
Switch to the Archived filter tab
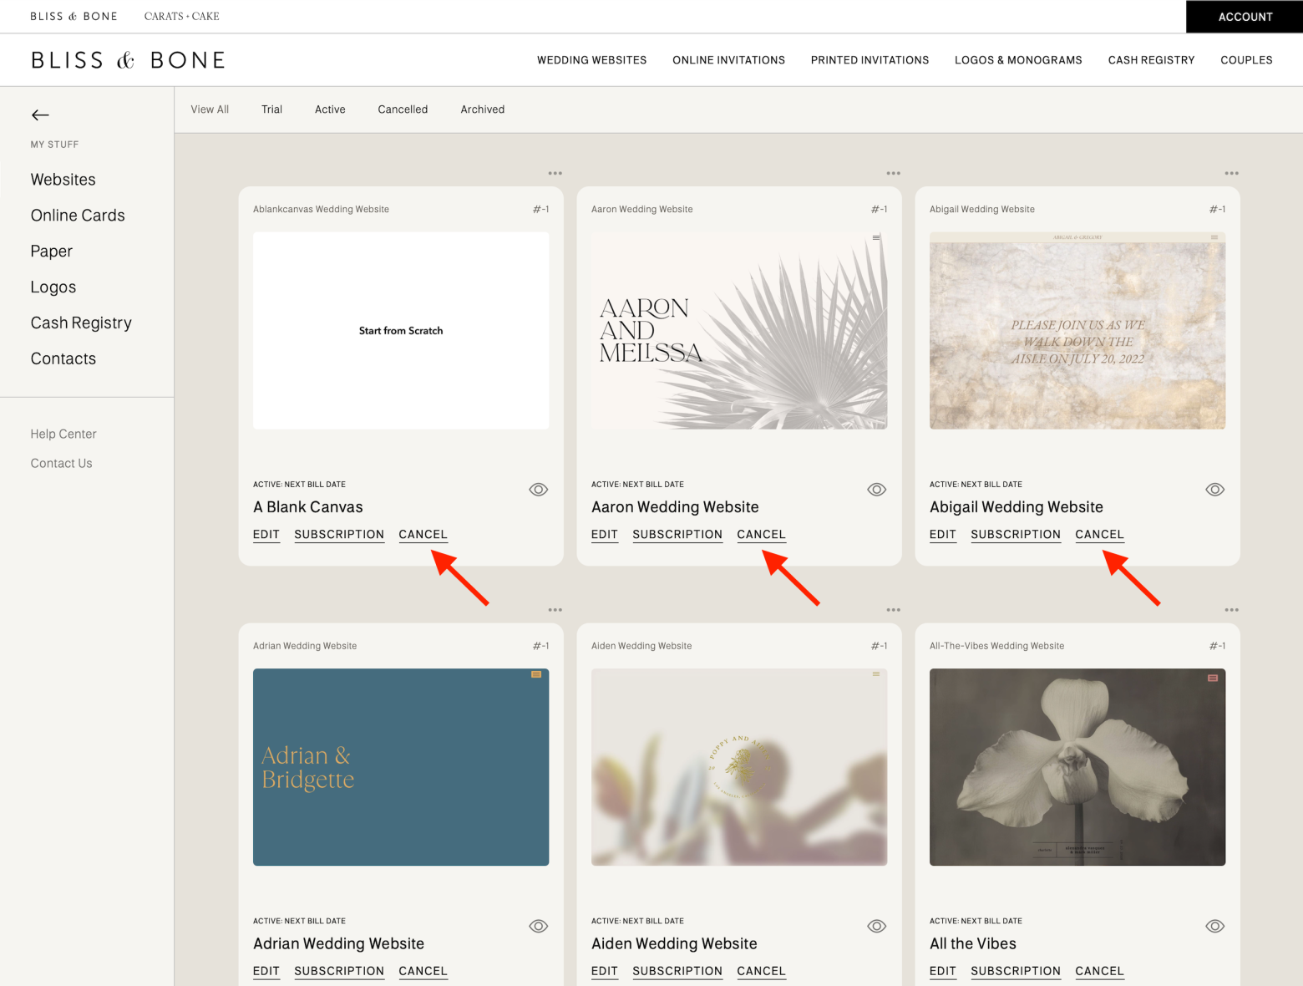482,109
